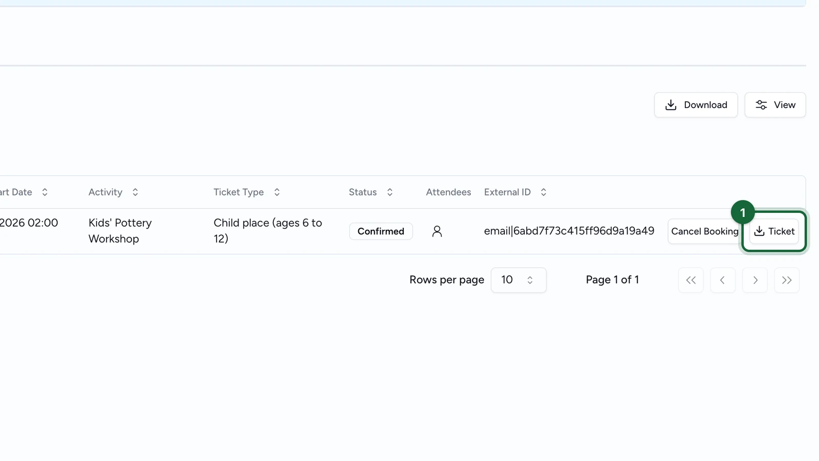819x461 pixels.
Task: Sort the External ID column
Action: [515, 192]
